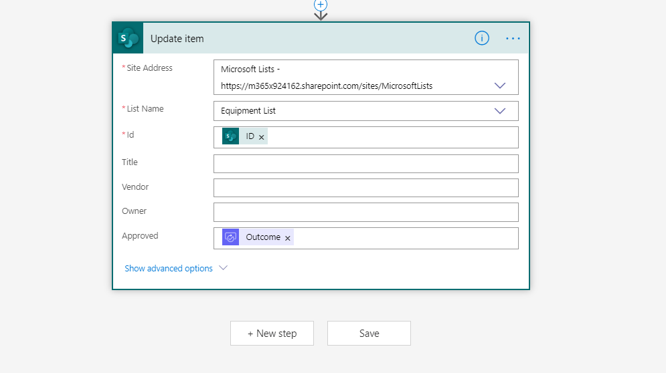Expand the List Name dropdown chevron
This screenshot has width=666, height=373.
click(500, 111)
